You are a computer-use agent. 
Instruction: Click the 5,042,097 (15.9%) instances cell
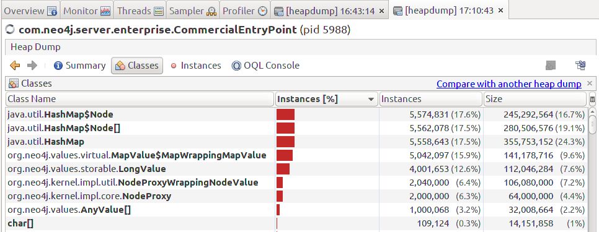[x=432, y=155]
